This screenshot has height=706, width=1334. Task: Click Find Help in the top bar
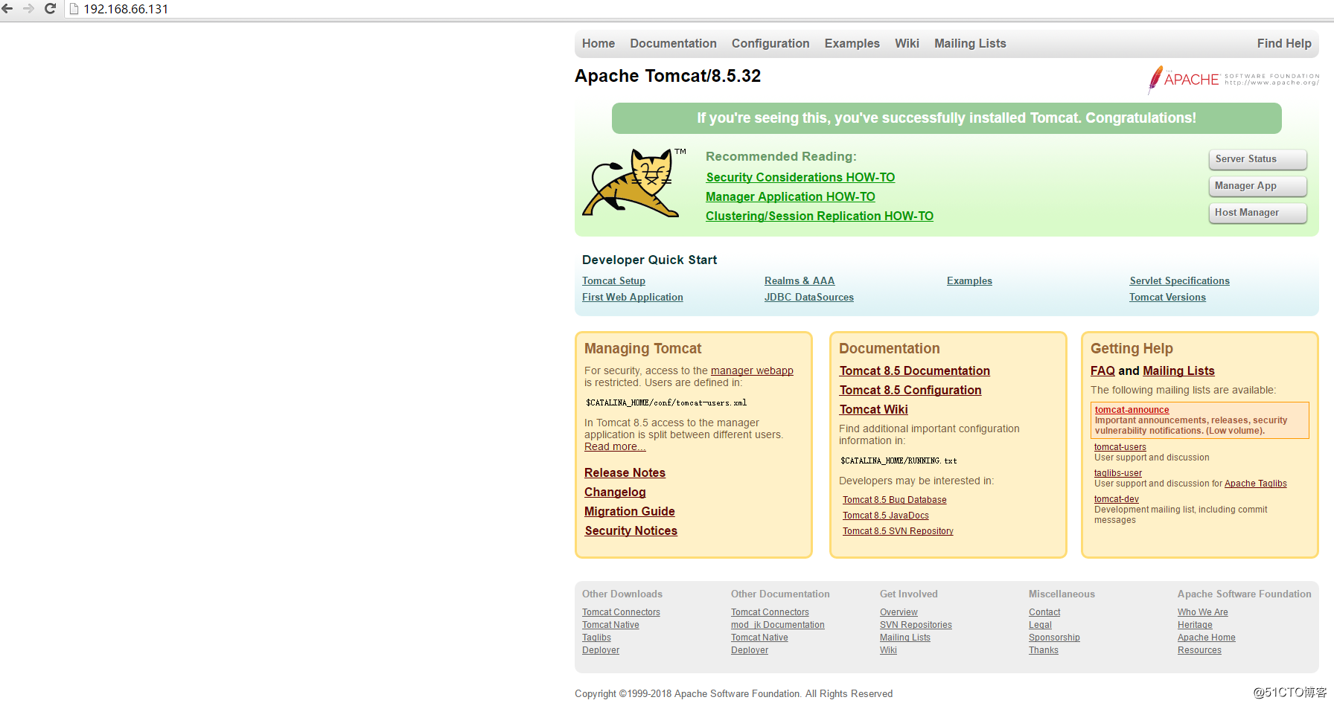(x=1284, y=44)
